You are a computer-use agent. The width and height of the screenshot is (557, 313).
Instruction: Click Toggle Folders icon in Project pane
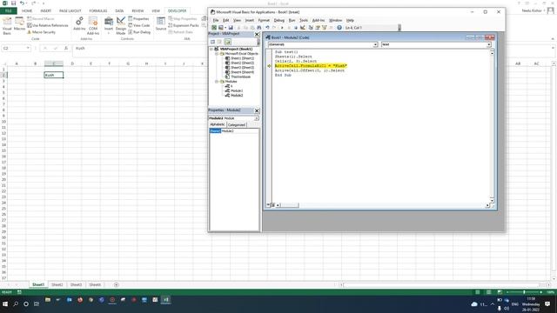click(x=228, y=42)
